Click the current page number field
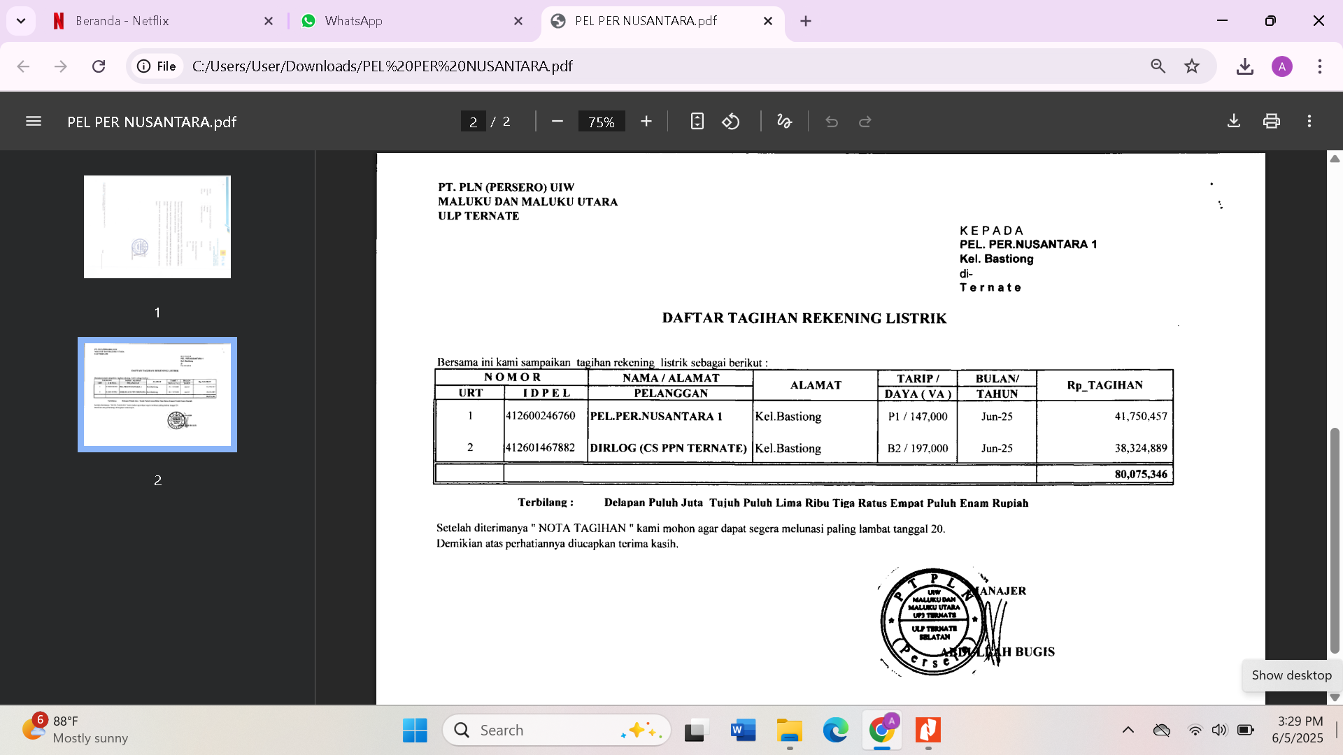This screenshot has width=1343, height=755. pyautogui.click(x=474, y=122)
